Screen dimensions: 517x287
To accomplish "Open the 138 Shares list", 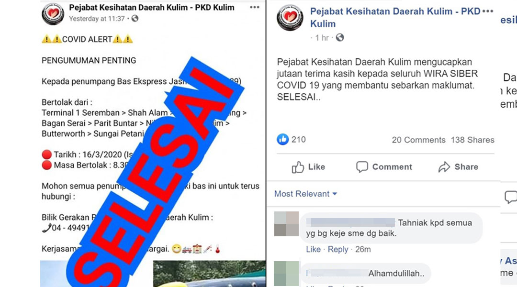I will 472,140.
